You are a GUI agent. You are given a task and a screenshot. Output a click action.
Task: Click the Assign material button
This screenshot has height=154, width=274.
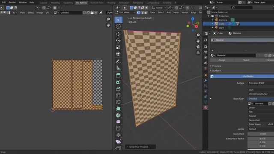point(222,60)
